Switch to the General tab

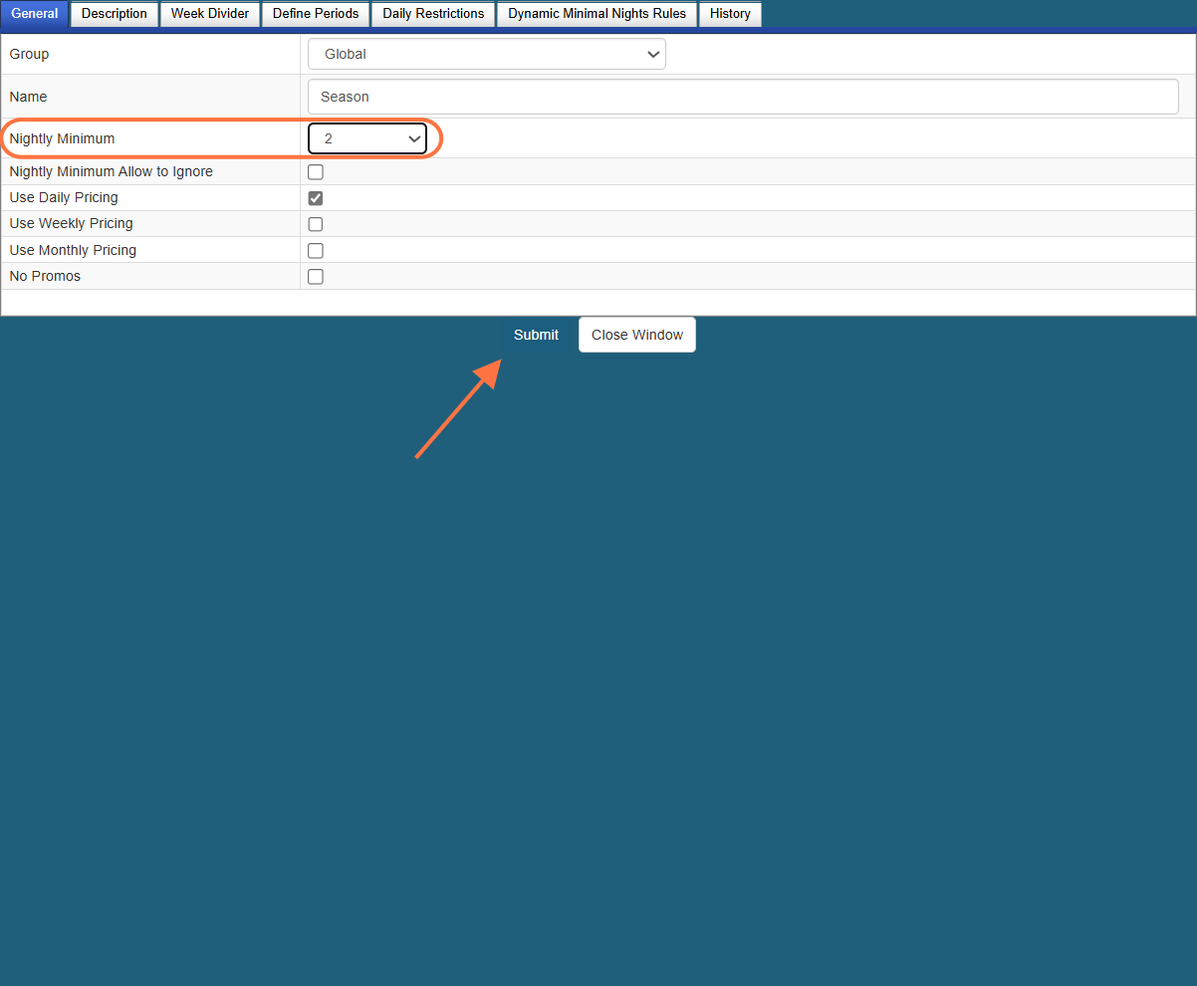tap(35, 14)
